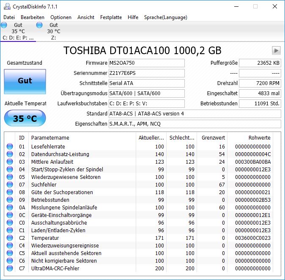Click status orb for Wiederzuweisungsereignisse
The width and height of the screenshot is (285, 280).
tap(10, 245)
